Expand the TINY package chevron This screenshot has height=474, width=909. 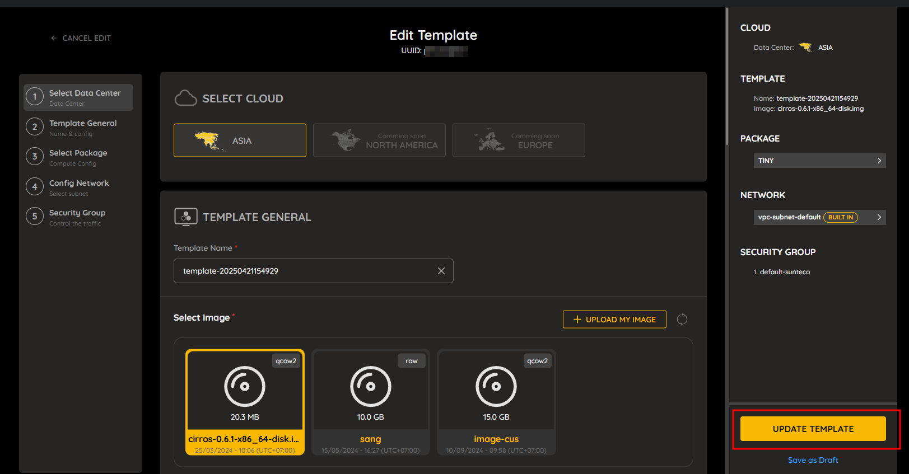tap(879, 161)
